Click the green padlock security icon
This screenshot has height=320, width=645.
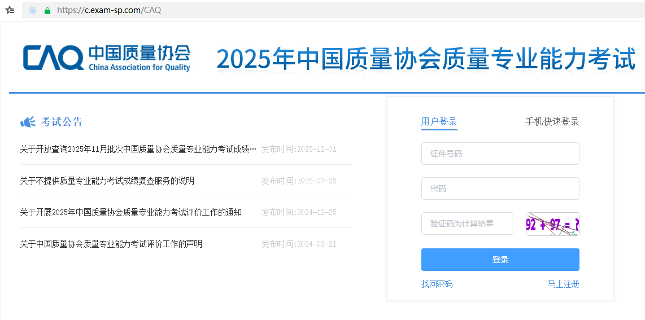point(47,10)
